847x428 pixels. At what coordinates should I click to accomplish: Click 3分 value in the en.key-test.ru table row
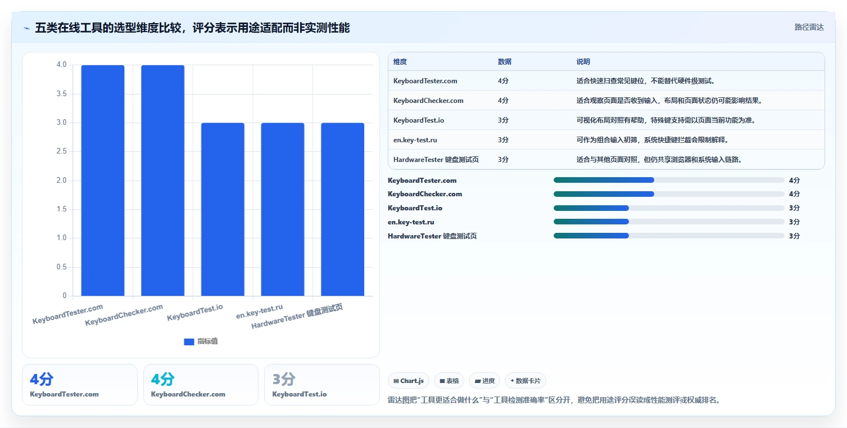(x=503, y=140)
